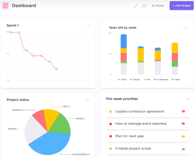Click the last data point on Sprint 1 burndown
This screenshot has height=158, width=195.
click(57, 69)
